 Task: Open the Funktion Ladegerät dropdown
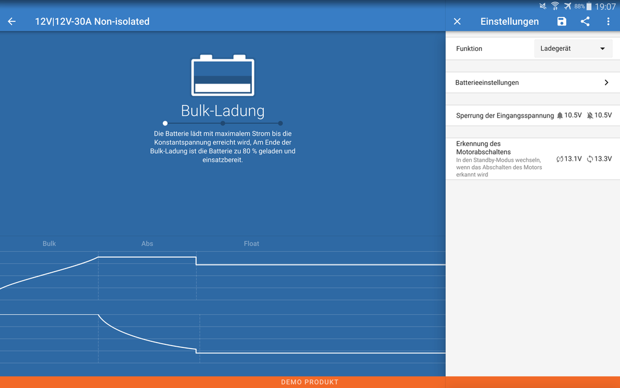pyautogui.click(x=573, y=48)
